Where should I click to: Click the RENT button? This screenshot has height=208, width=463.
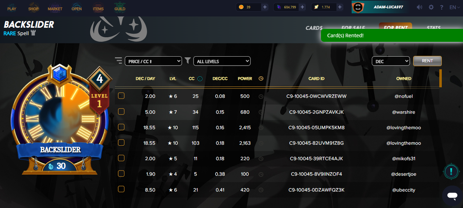click(x=427, y=61)
